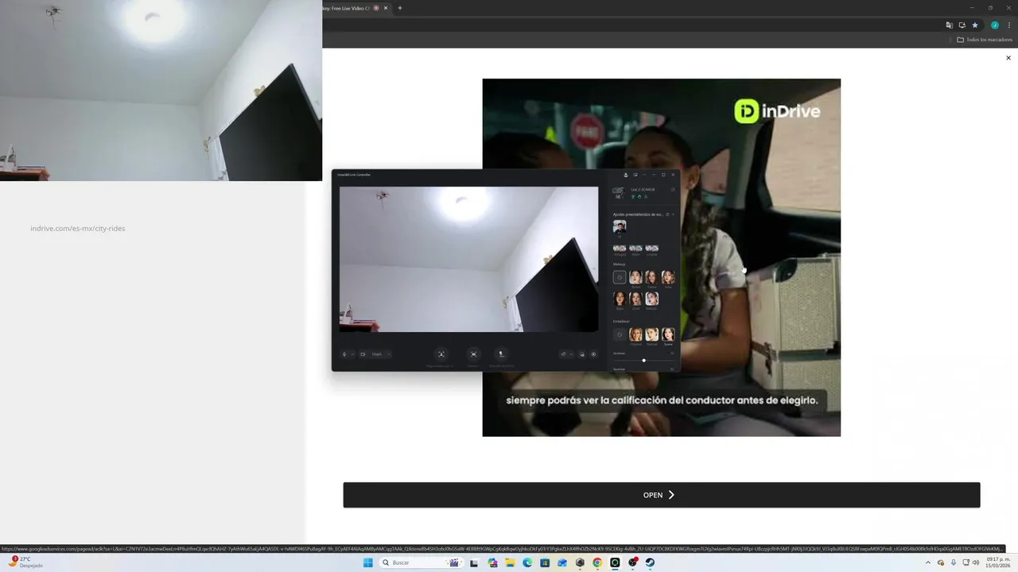Click the mini-window icon in Link Controller title bar

(635, 175)
